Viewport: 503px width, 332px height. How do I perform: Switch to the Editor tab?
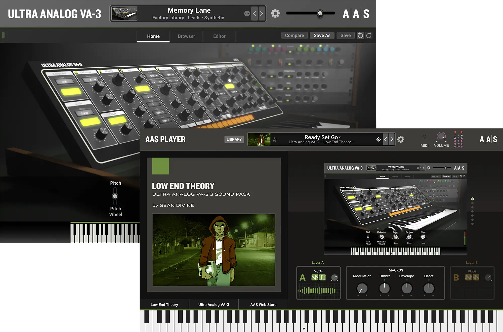point(219,36)
